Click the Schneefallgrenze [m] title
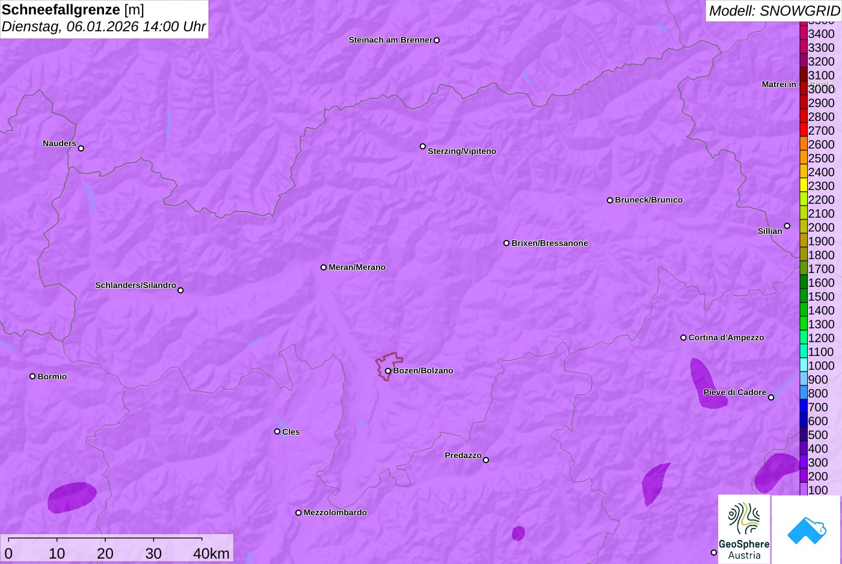 pos(73,10)
